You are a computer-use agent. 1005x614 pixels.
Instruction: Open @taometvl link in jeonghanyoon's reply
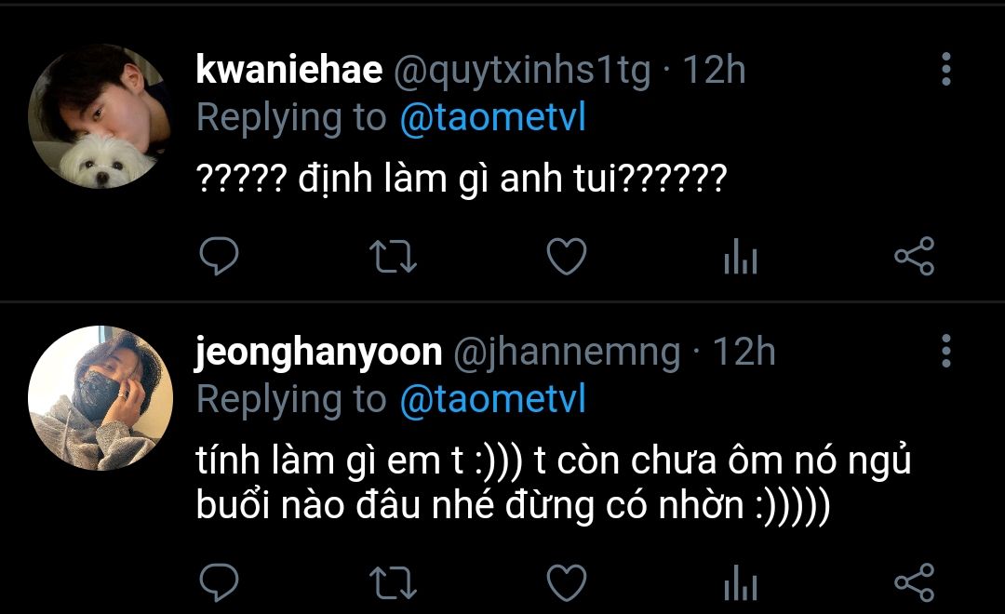tap(492, 400)
